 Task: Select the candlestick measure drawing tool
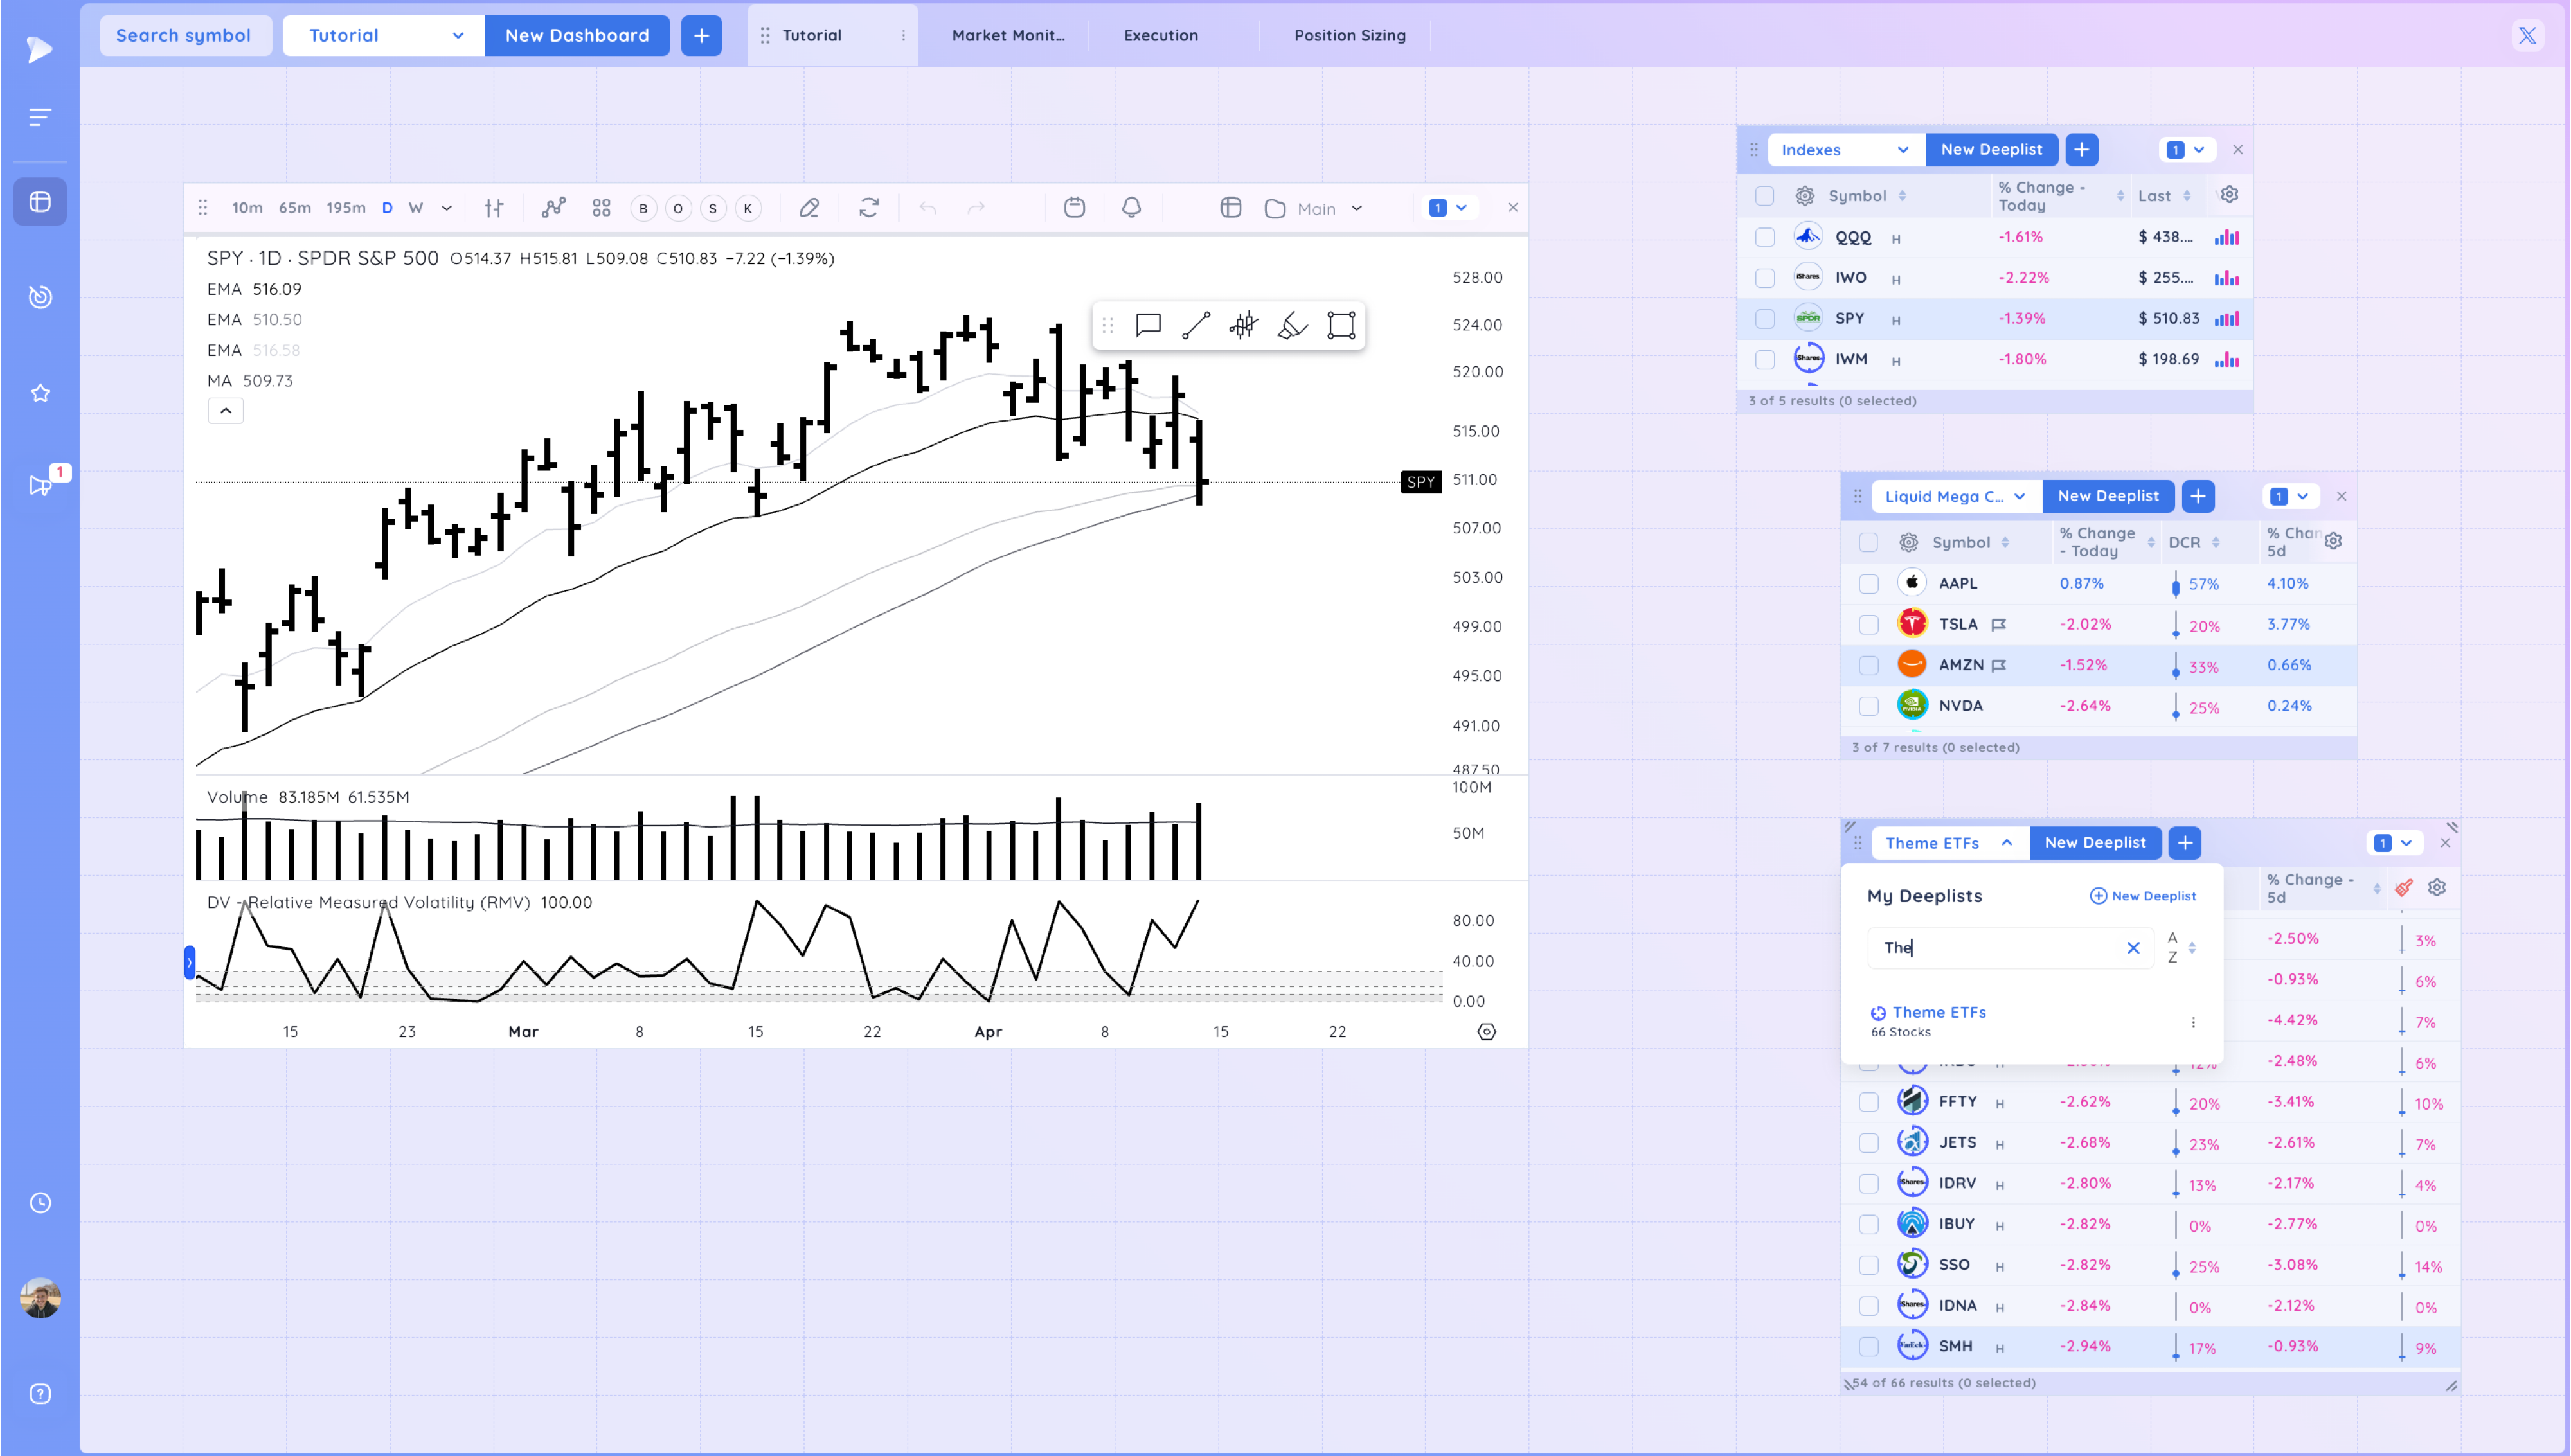click(x=1244, y=325)
